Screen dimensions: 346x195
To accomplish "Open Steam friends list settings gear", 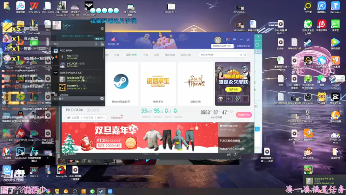I will point(102,29).
